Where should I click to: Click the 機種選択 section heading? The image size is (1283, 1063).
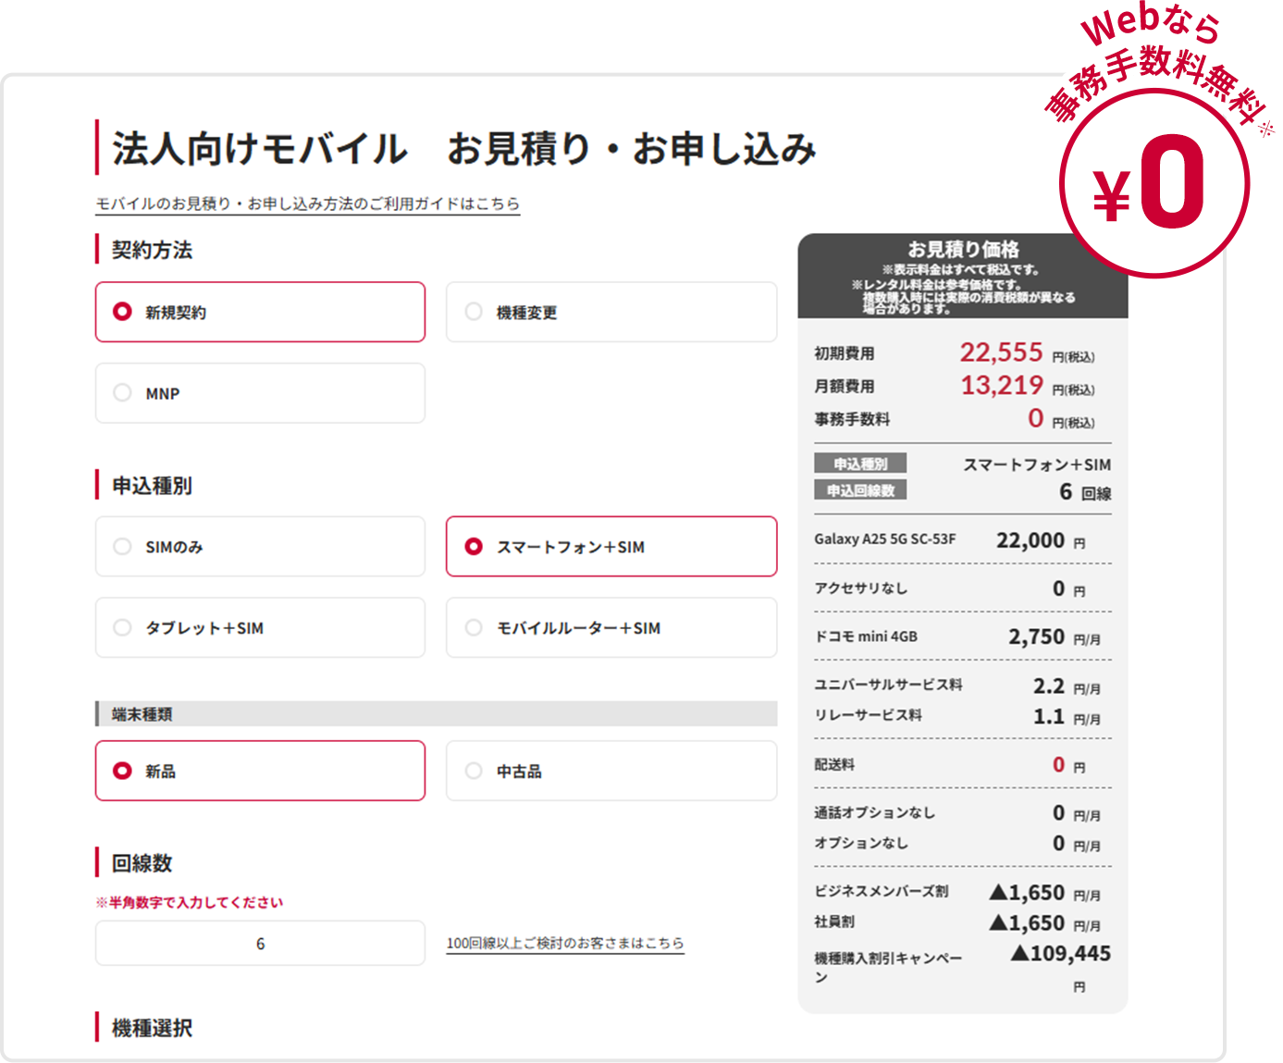[152, 1028]
